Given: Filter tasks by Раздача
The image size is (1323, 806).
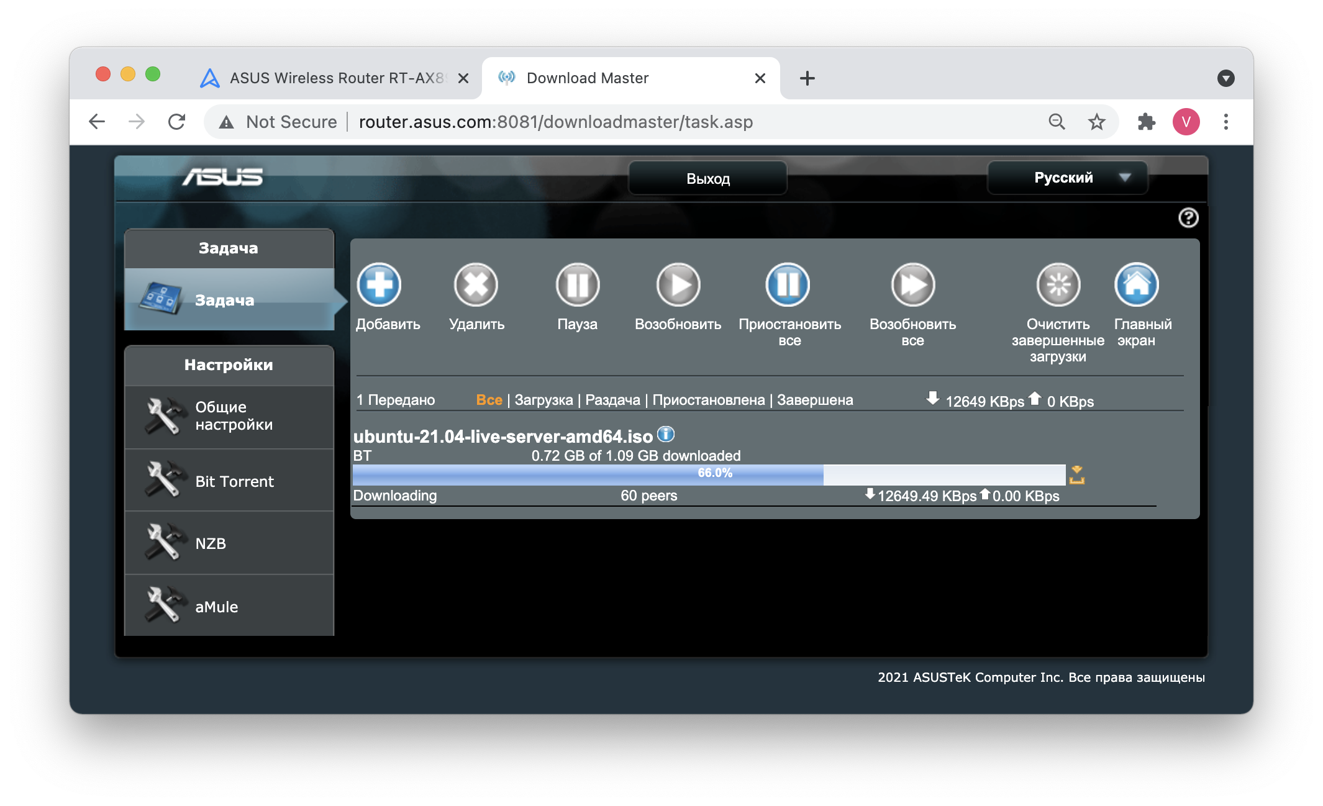Looking at the screenshot, I should 612,400.
